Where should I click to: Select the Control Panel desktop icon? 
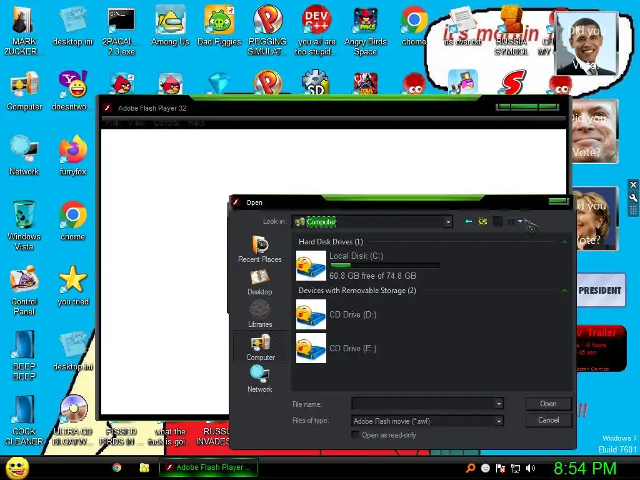[24, 290]
